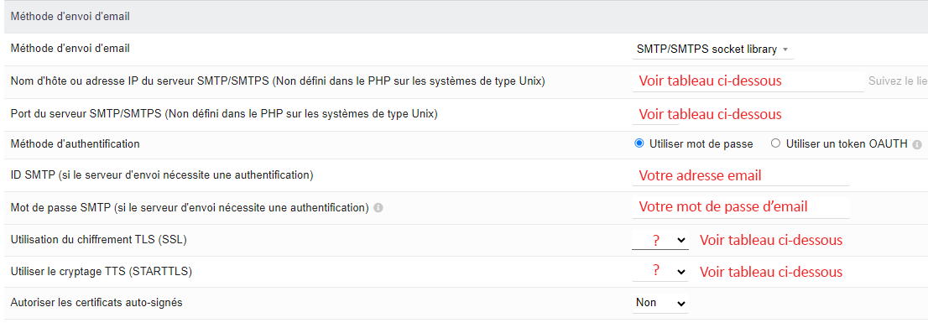This screenshot has width=928, height=328.
Task: Click the SMTP server hostname input field
Action: [x=748, y=81]
